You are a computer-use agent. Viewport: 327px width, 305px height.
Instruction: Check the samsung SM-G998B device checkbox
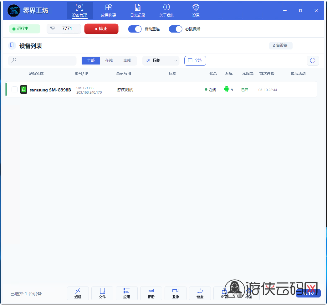[14, 90]
